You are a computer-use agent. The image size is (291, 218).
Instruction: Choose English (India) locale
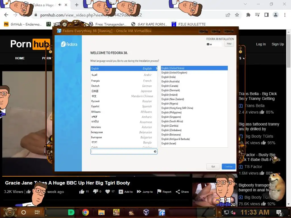click(x=194, y=77)
